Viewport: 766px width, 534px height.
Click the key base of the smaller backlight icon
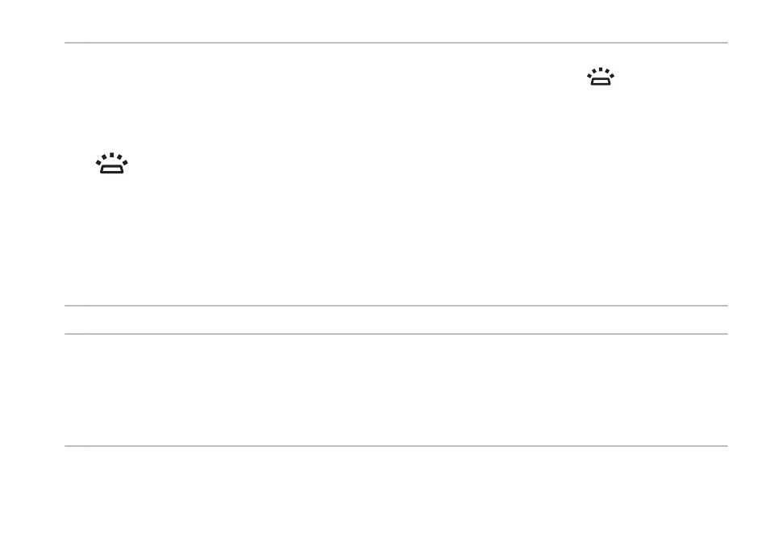(601, 82)
